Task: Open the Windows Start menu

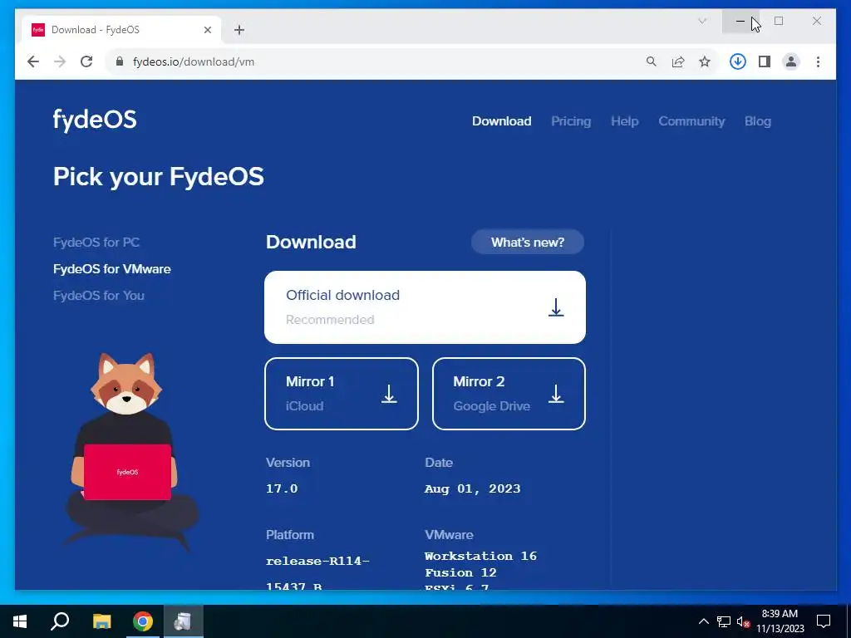Action: pyautogui.click(x=20, y=621)
